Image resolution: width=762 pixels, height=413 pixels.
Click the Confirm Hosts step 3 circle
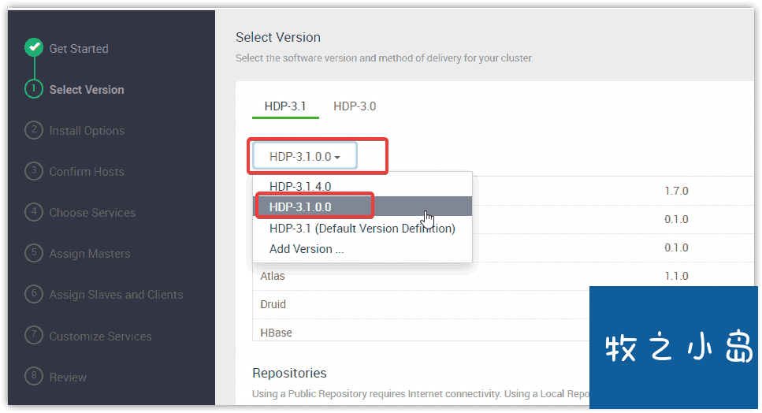pyautogui.click(x=34, y=171)
